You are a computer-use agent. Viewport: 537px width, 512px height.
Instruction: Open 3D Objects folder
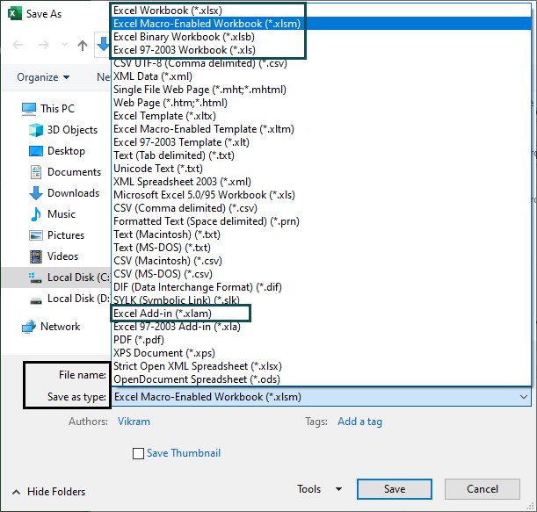(72, 130)
